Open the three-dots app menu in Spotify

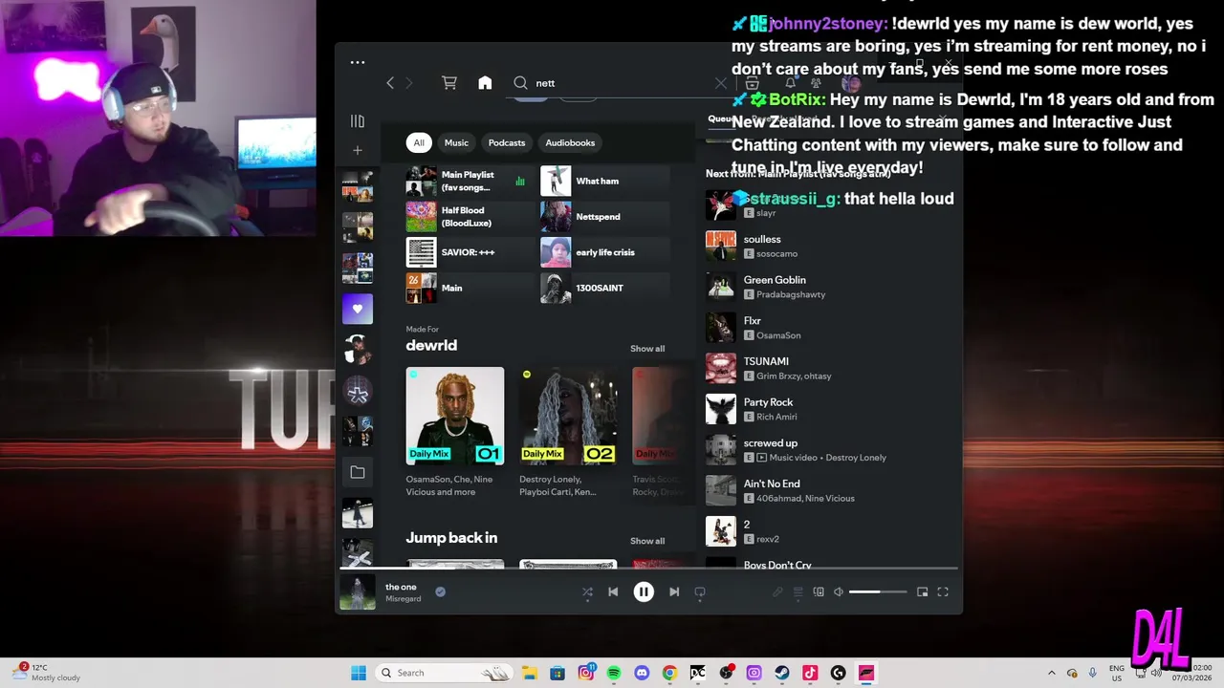[358, 62]
